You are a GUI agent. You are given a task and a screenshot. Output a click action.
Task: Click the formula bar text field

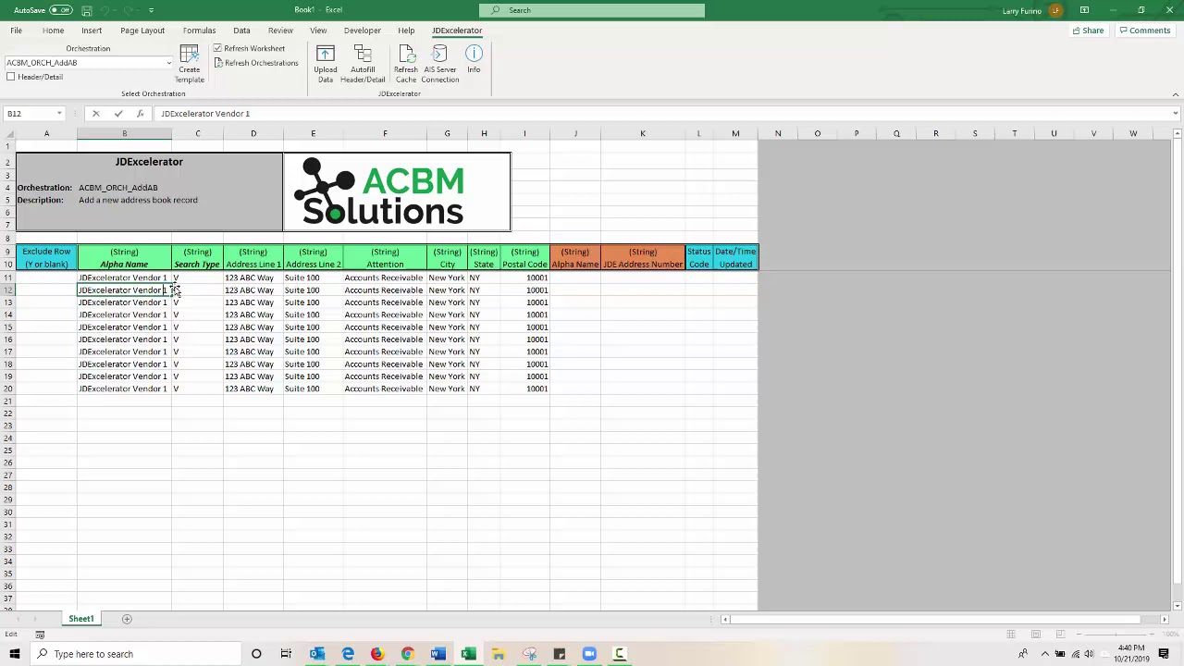pyautogui.click(x=661, y=114)
